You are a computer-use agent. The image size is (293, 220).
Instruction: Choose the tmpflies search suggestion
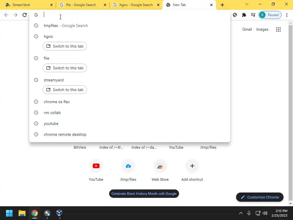pyautogui.click(x=130, y=25)
